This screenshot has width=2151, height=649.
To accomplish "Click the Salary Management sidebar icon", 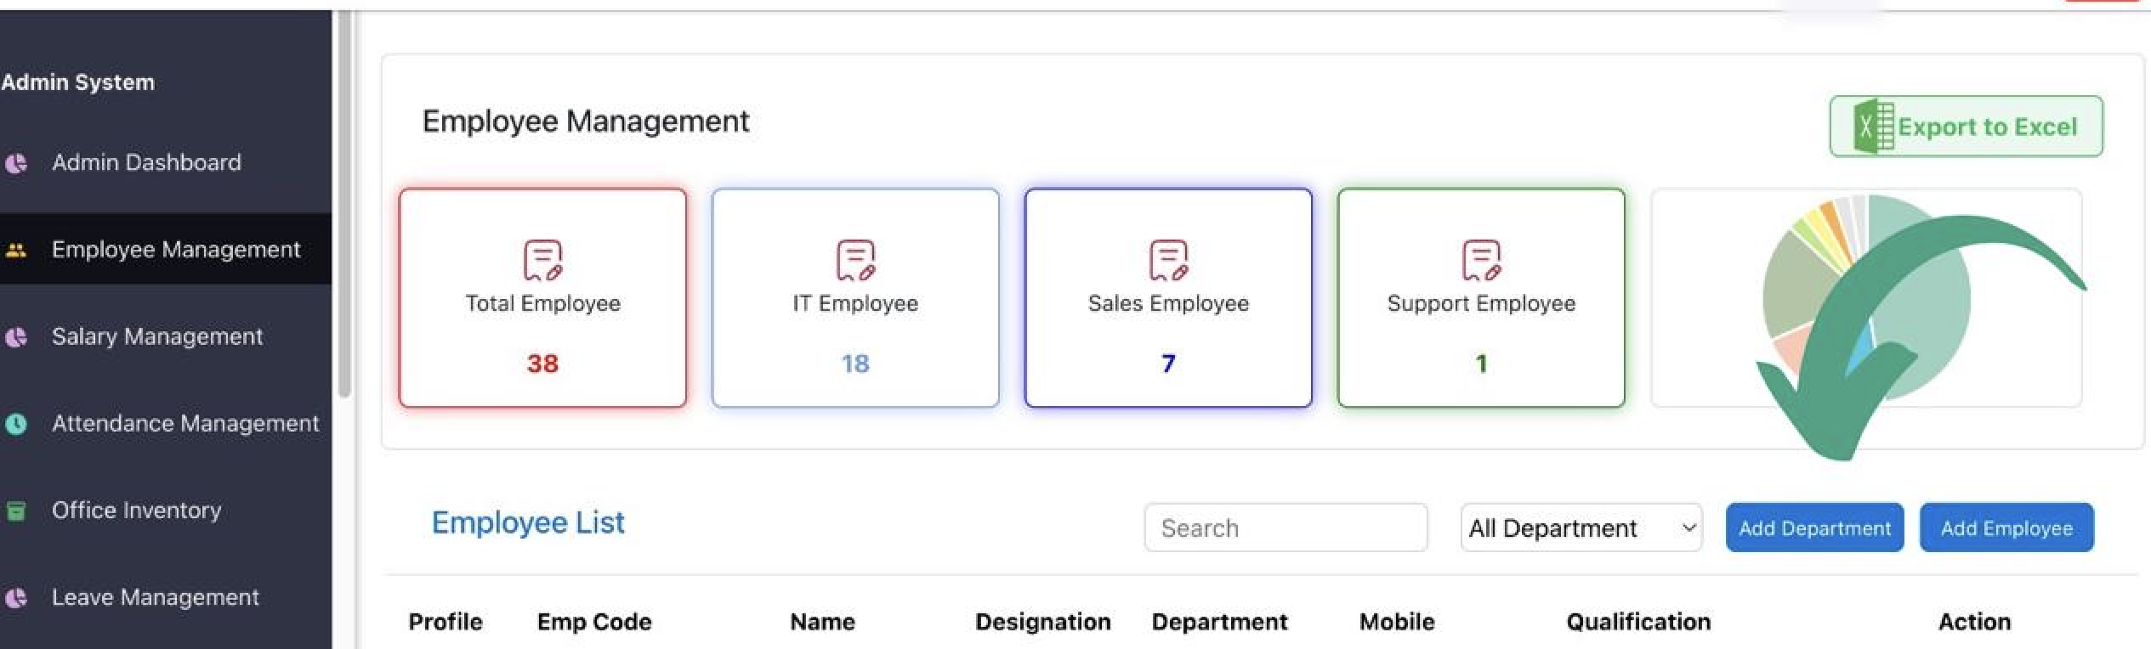I will 16,337.
